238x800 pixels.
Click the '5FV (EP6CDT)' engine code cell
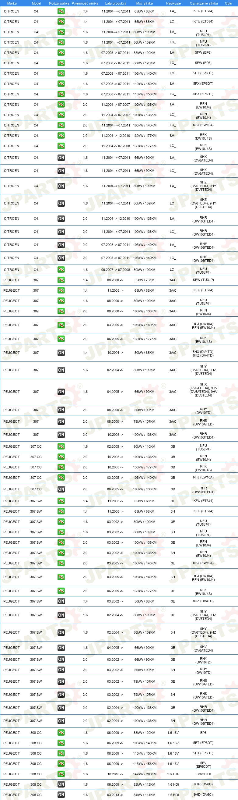203,765
